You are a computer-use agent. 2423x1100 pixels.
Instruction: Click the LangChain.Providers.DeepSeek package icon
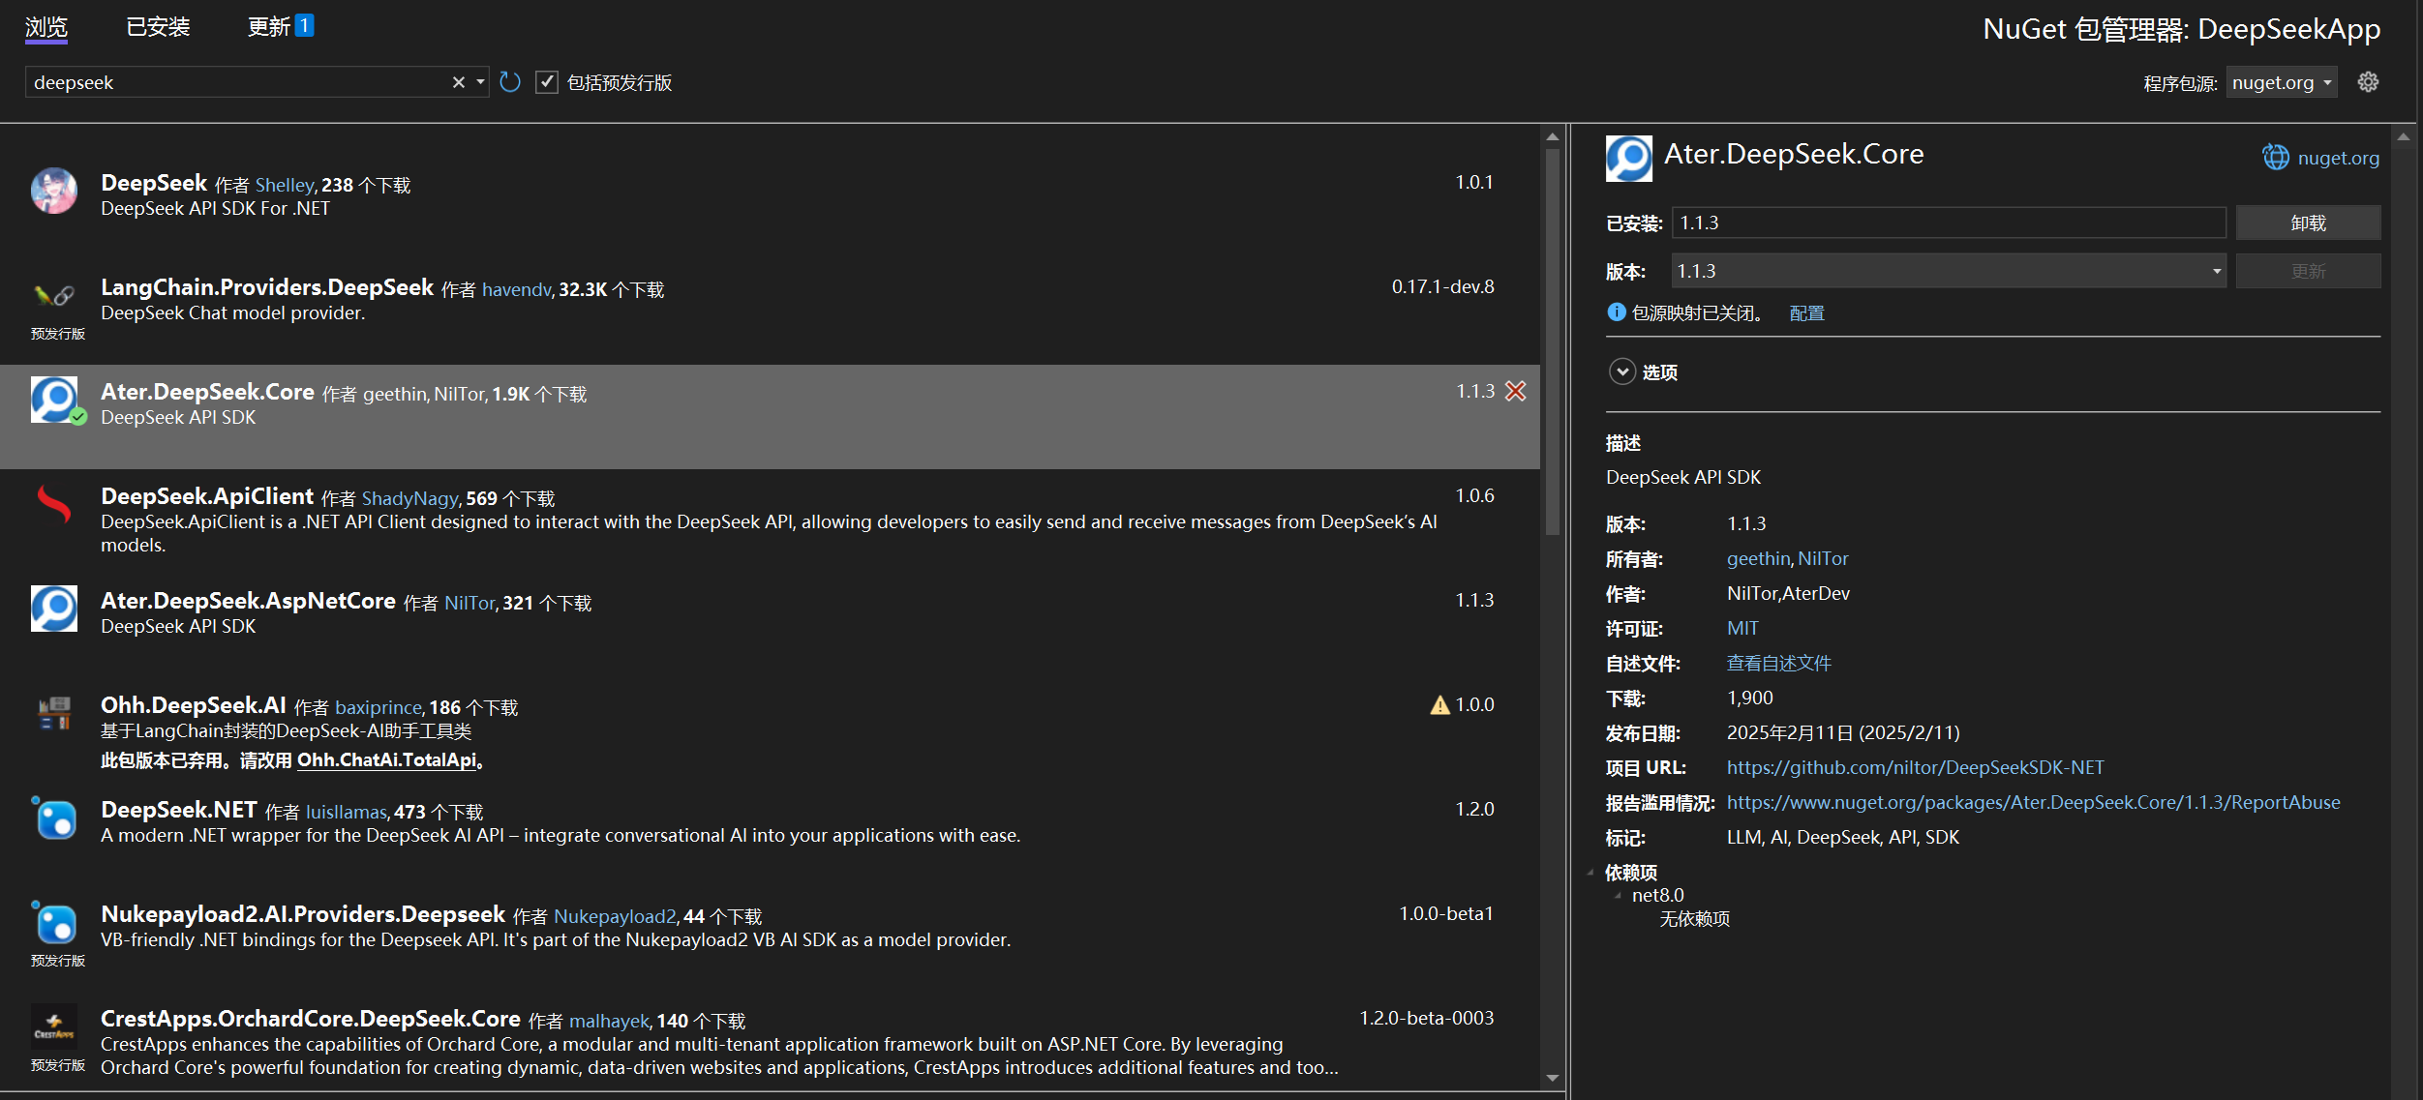[x=54, y=295]
